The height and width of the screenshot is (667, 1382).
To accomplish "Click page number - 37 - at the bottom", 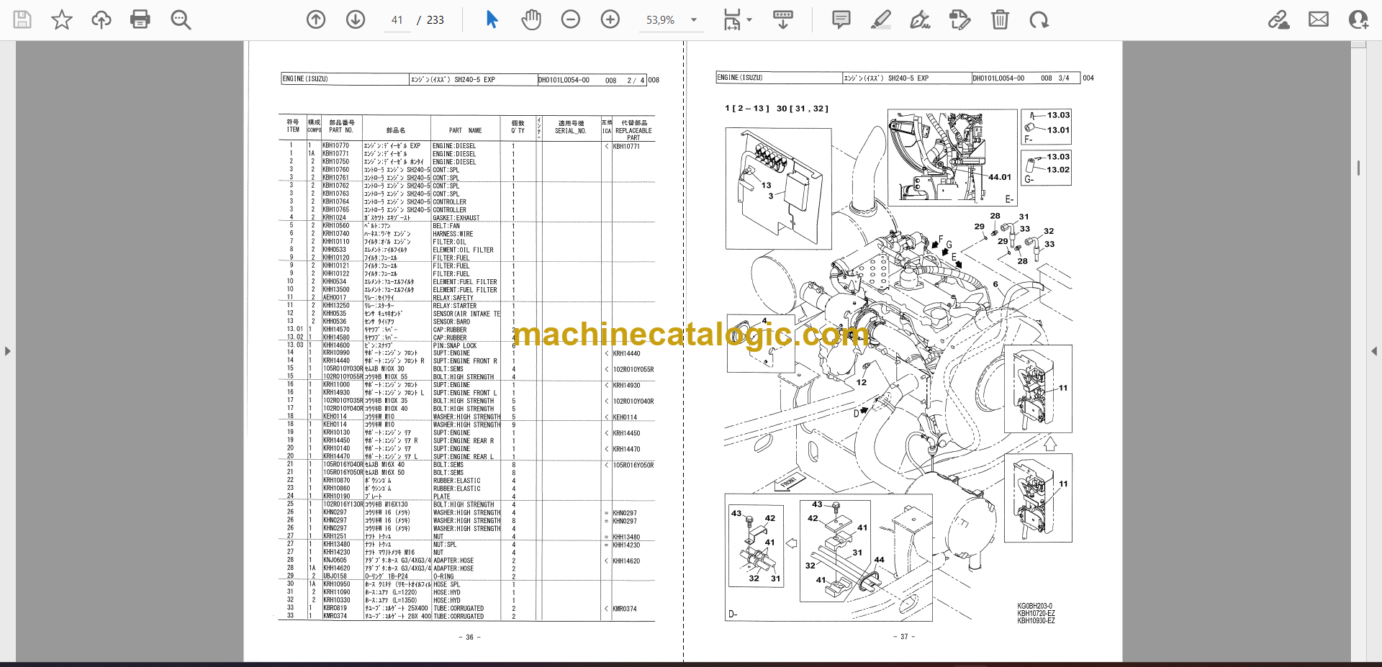I will tap(904, 637).
